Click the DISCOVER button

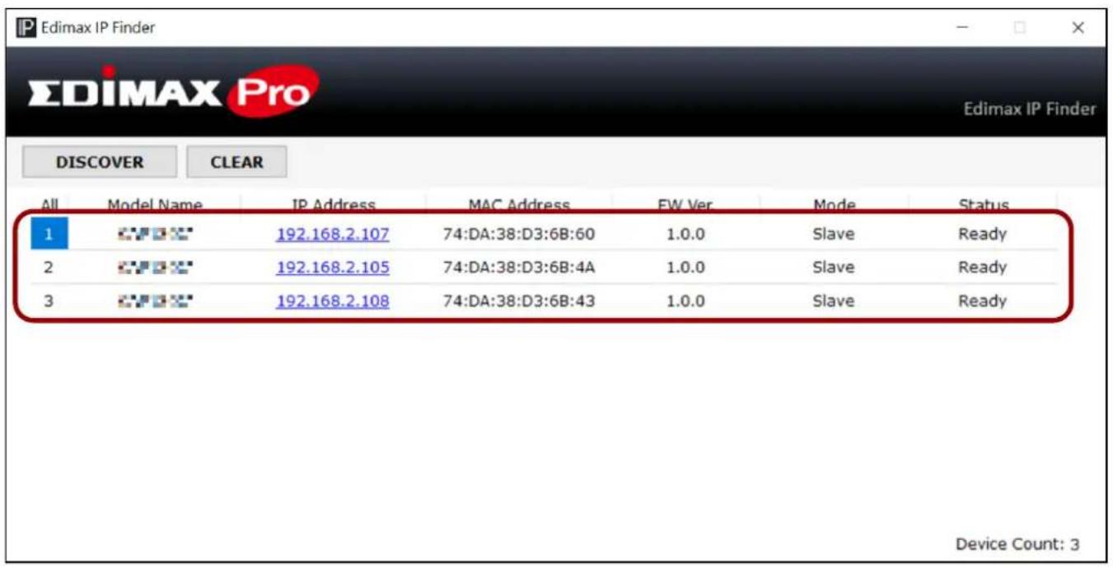pos(99,162)
